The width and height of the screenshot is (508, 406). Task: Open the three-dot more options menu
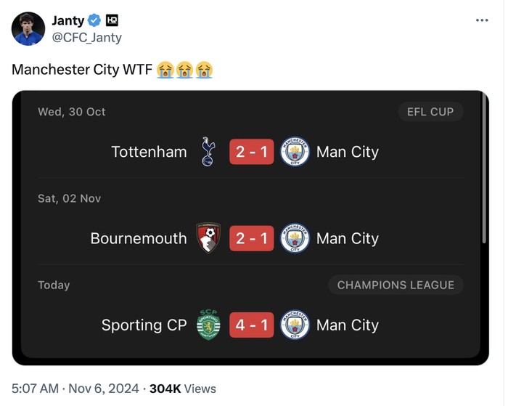point(482,20)
